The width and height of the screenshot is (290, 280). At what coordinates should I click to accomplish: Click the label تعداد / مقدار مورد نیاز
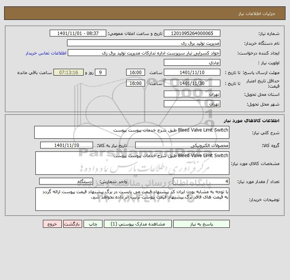click(x=258, y=182)
